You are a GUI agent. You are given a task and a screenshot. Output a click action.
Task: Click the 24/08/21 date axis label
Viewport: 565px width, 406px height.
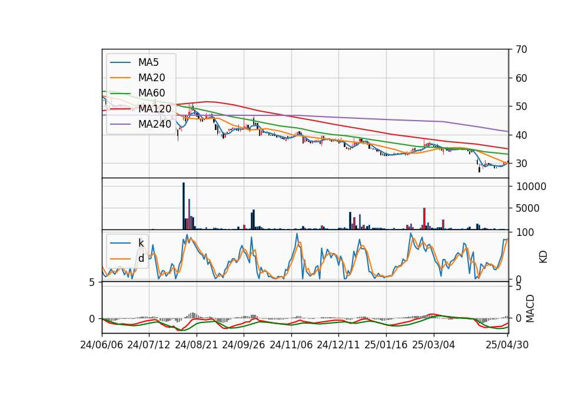[x=197, y=345]
